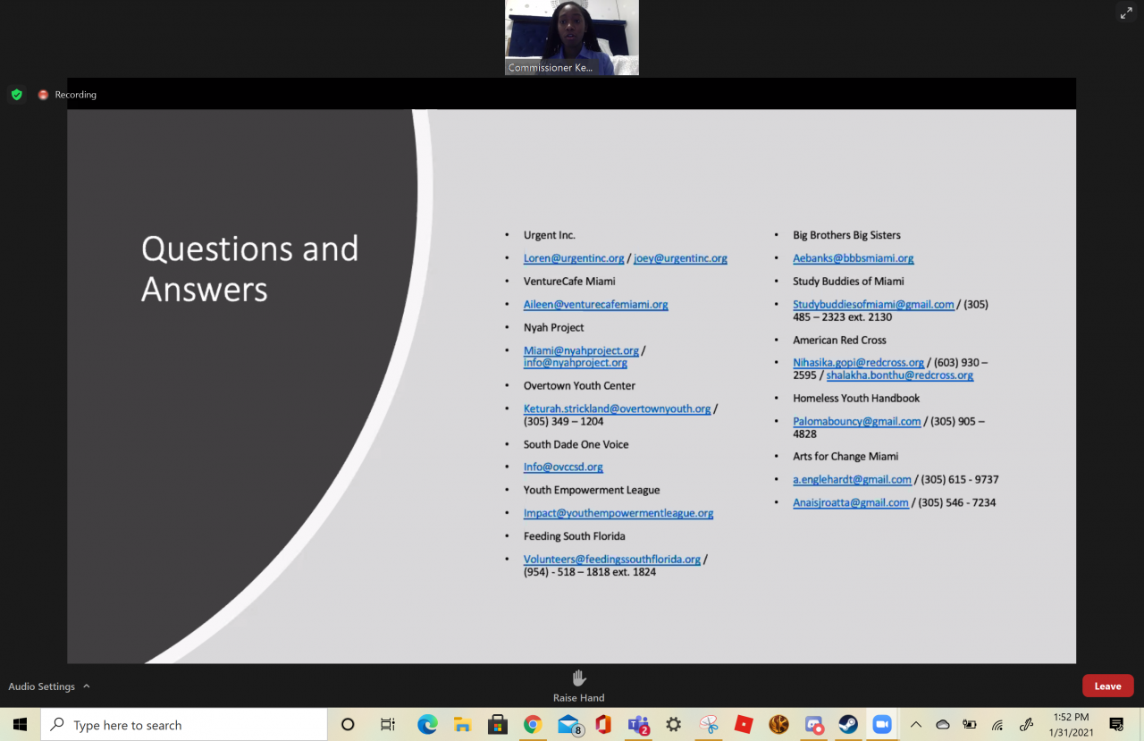Click the 'Big Brothers Big Sisters' text
The width and height of the screenshot is (1144, 741).
coord(846,235)
